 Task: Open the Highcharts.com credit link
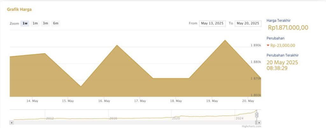pos(251,126)
